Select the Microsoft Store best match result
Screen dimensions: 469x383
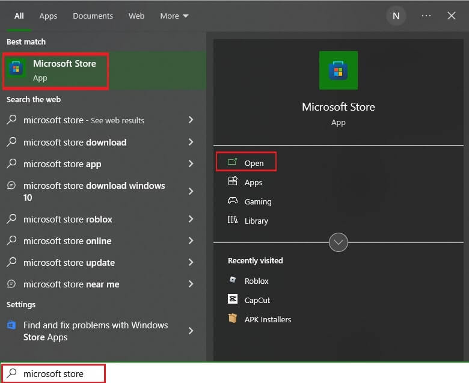point(103,70)
